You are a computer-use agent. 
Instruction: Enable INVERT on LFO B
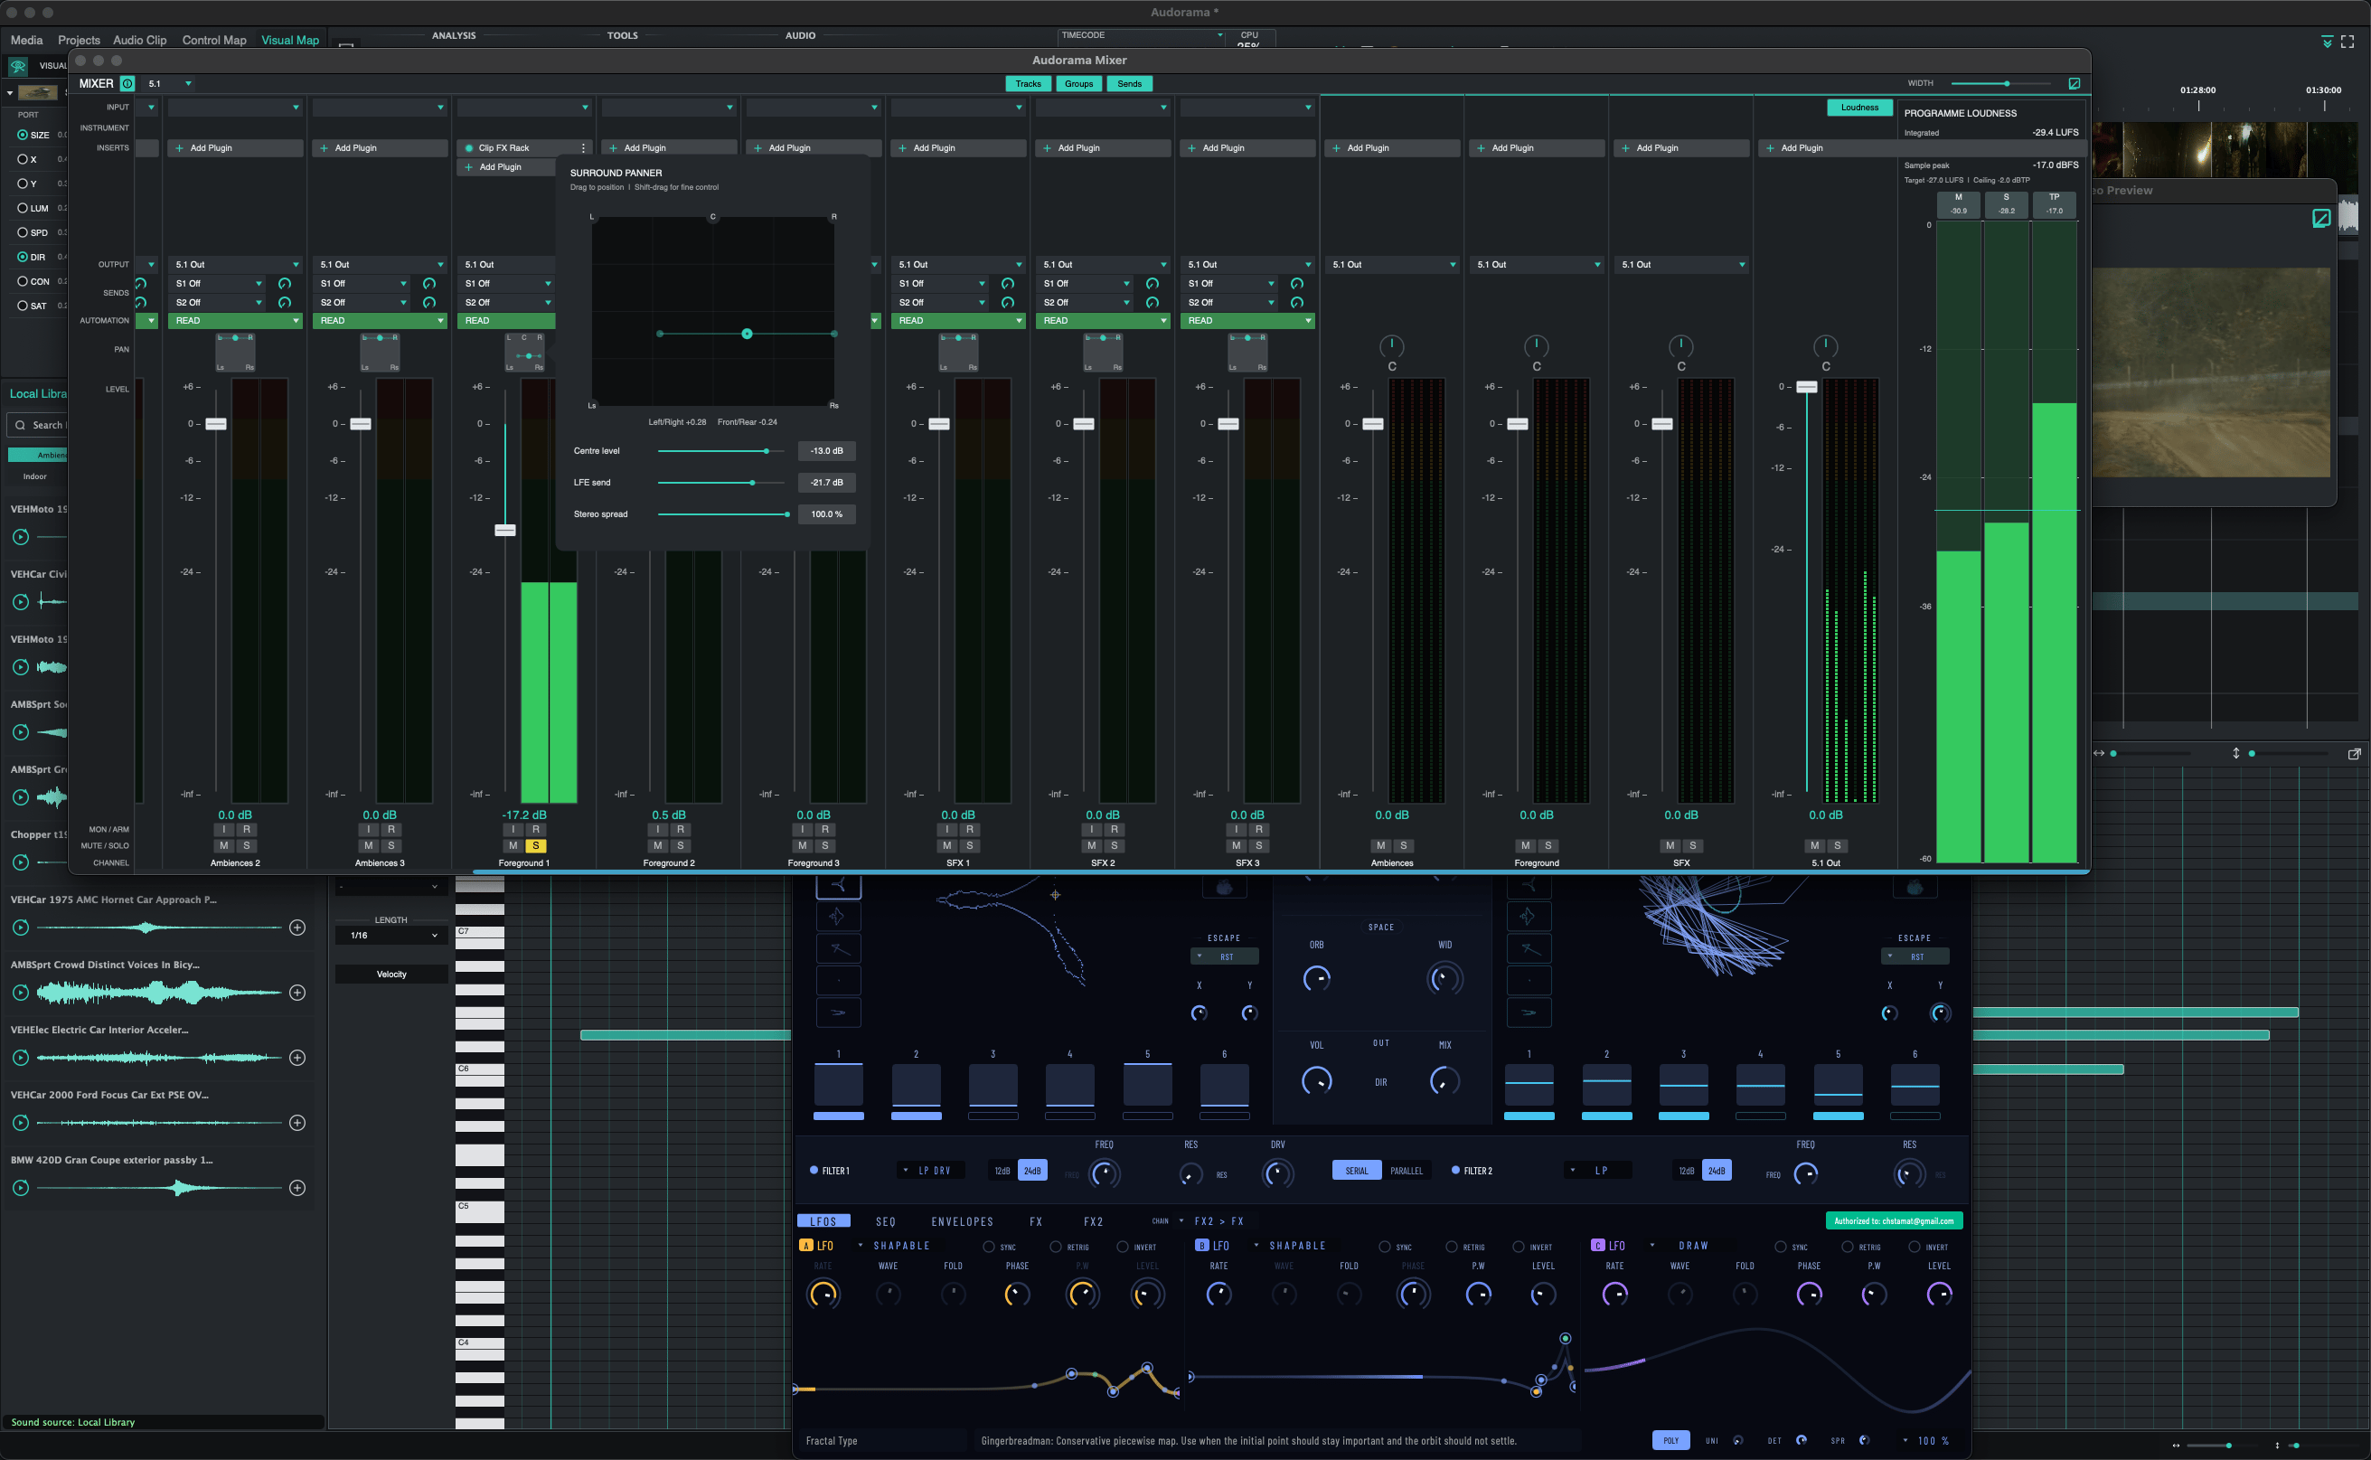click(1519, 1247)
